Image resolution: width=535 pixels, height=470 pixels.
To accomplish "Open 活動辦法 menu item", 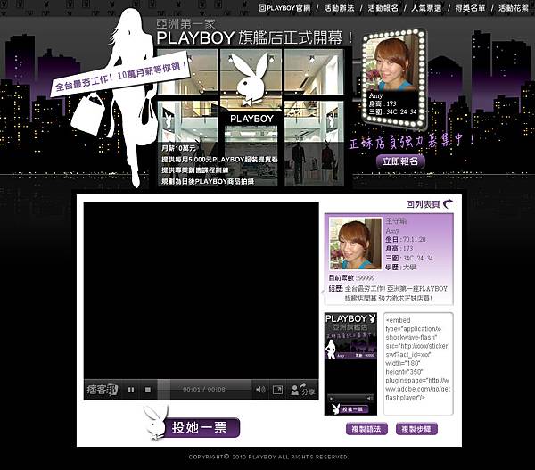I will 339,8.
